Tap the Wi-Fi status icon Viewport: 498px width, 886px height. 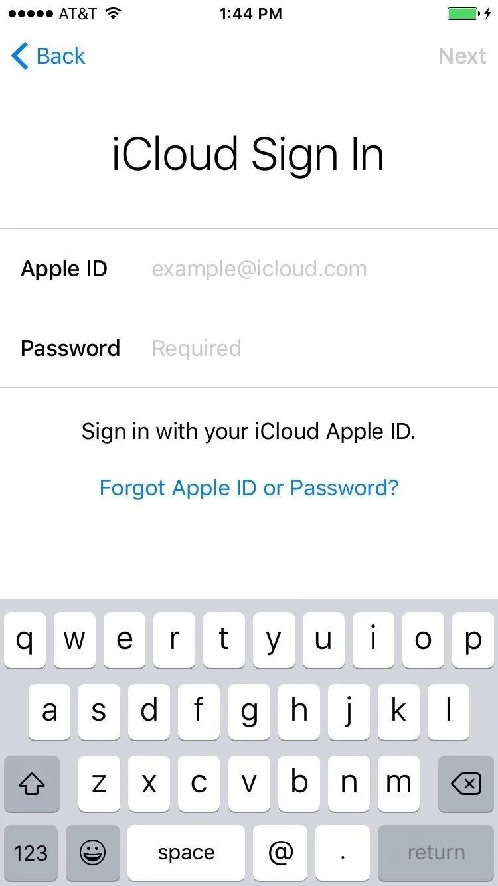pos(114,13)
